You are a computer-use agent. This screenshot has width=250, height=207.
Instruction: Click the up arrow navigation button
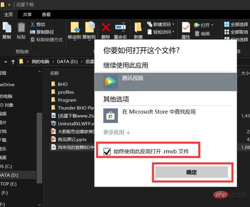(13, 62)
